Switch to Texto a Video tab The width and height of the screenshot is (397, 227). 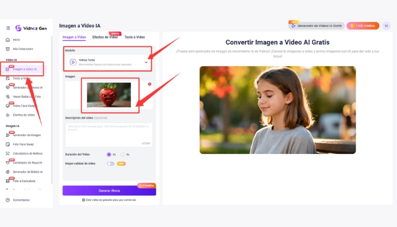134,37
